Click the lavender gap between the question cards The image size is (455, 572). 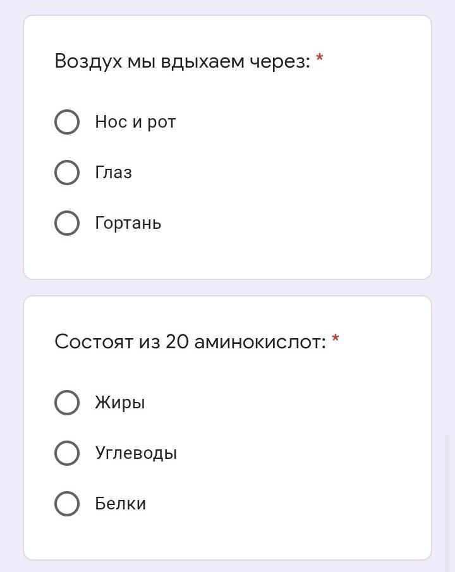[227, 288]
